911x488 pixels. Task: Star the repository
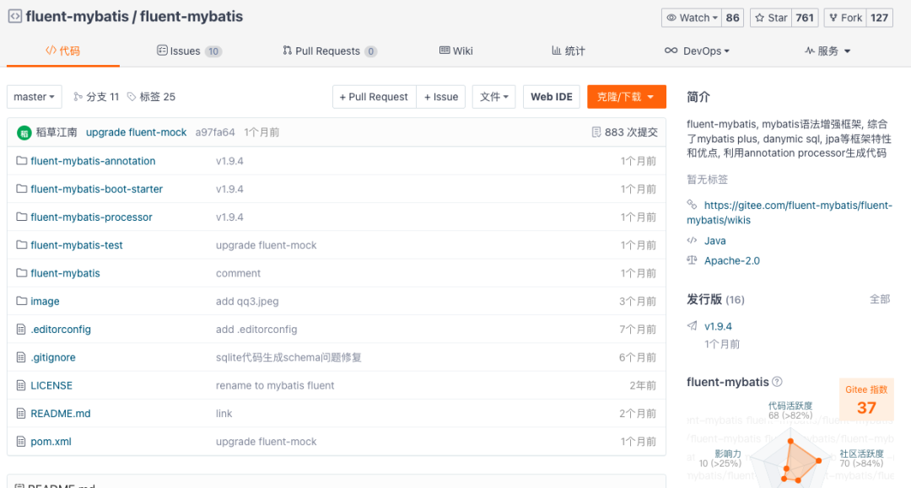771,18
